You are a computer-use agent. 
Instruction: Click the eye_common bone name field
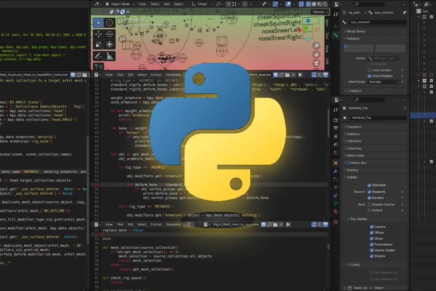[x=377, y=22]
